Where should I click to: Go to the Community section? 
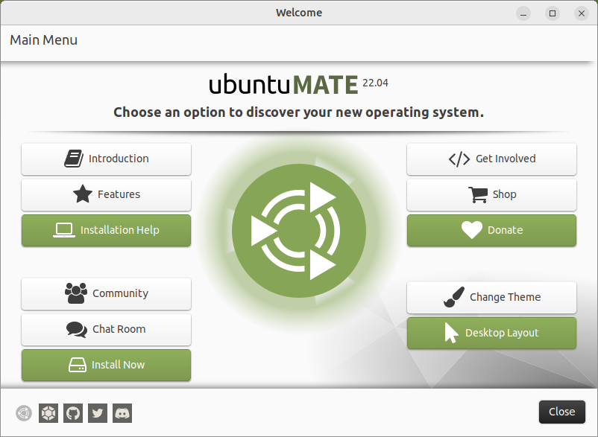[x=106, y=293]
